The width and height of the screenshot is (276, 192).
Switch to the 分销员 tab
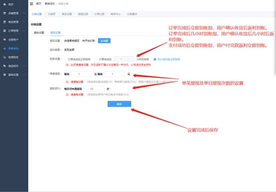coord(52,14)
